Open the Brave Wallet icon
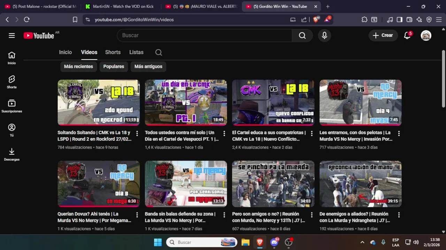Image resolution: width=446 pixels, height=250 pixels. [409, 19]
